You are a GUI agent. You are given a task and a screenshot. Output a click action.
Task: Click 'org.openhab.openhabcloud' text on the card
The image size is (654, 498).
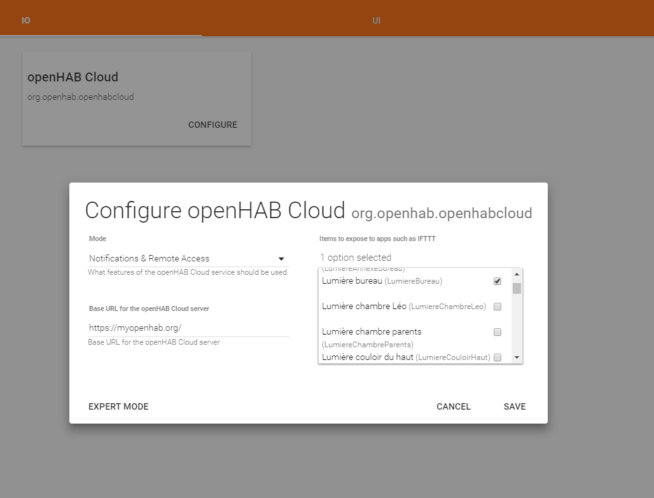[x=81, y=97]
